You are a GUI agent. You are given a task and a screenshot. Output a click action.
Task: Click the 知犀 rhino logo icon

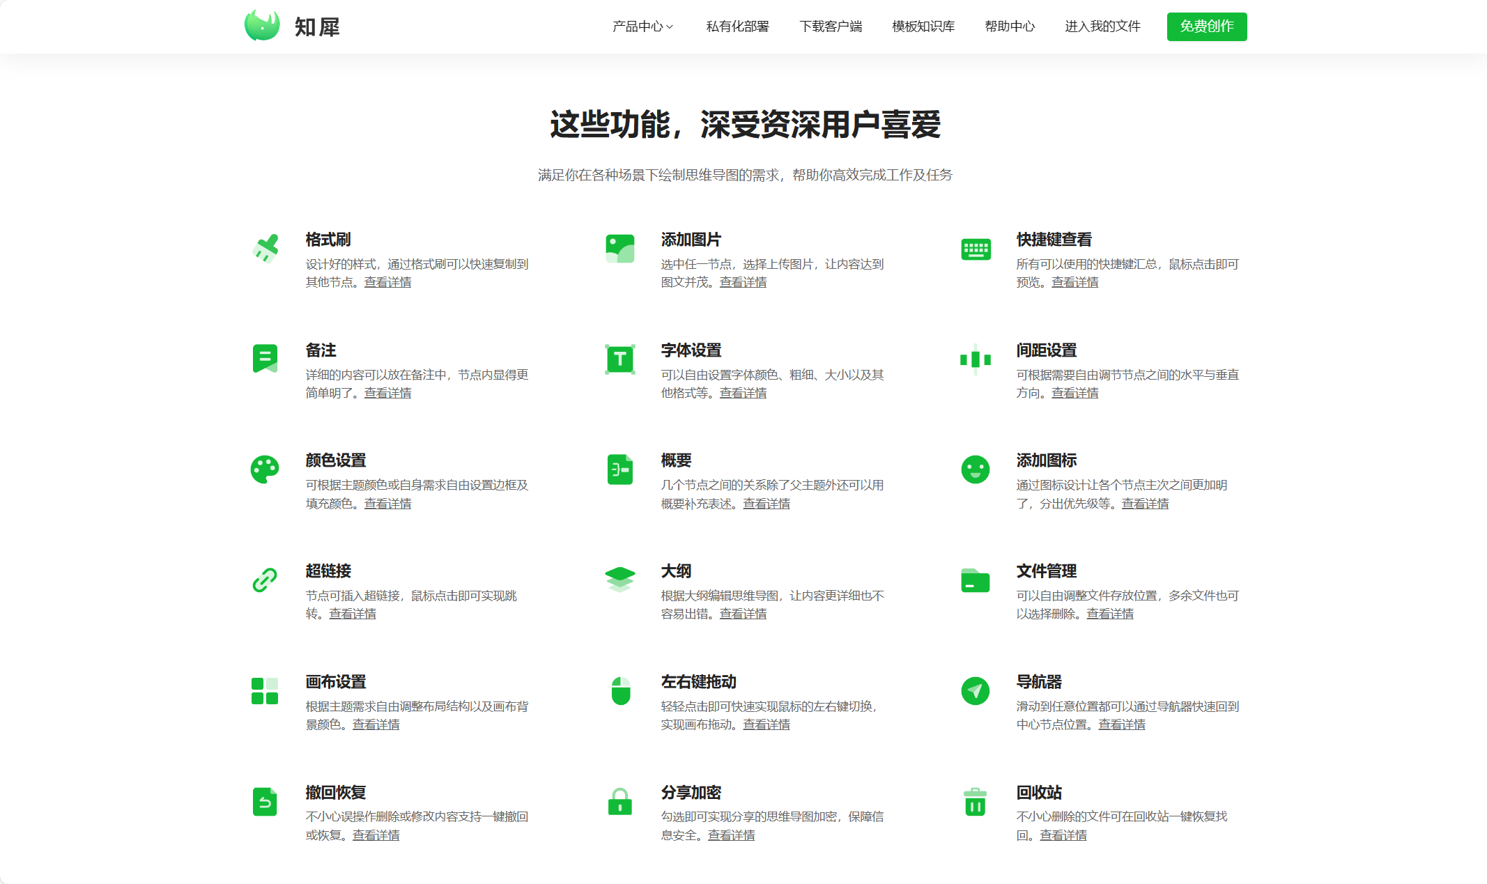[x=262, y=26]
